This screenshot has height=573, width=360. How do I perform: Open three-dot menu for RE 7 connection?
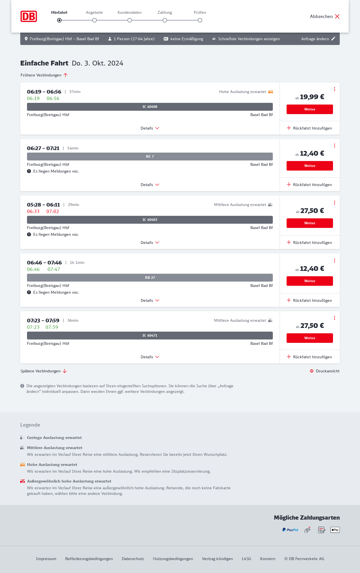[334, 146]
